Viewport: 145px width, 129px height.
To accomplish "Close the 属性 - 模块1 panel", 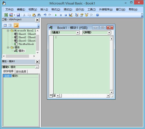I will pyautogui.click(x=37, y=62).
